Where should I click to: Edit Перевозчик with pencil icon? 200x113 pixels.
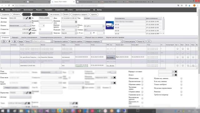point(27,93)
